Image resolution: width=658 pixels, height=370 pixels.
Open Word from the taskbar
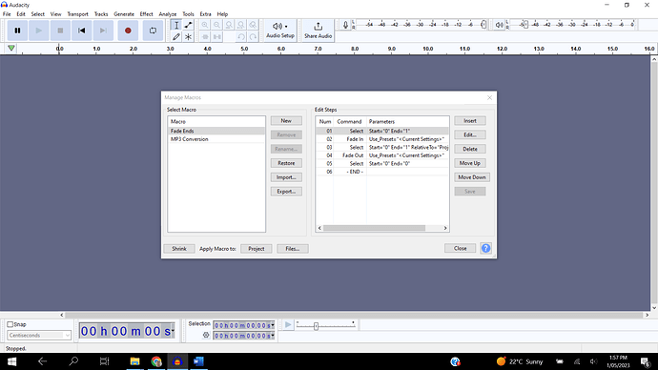point(198,361)
